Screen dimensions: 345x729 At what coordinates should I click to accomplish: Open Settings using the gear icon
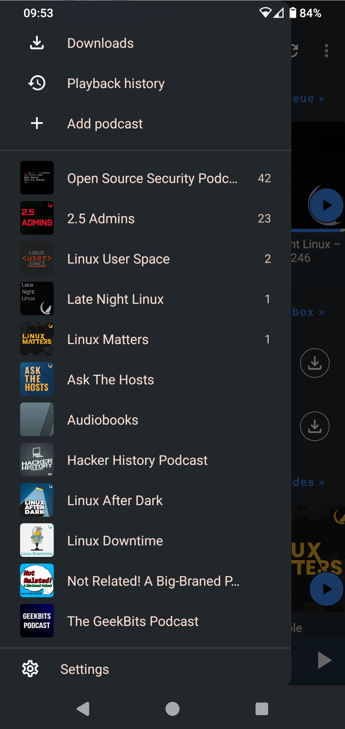(30, 669)
